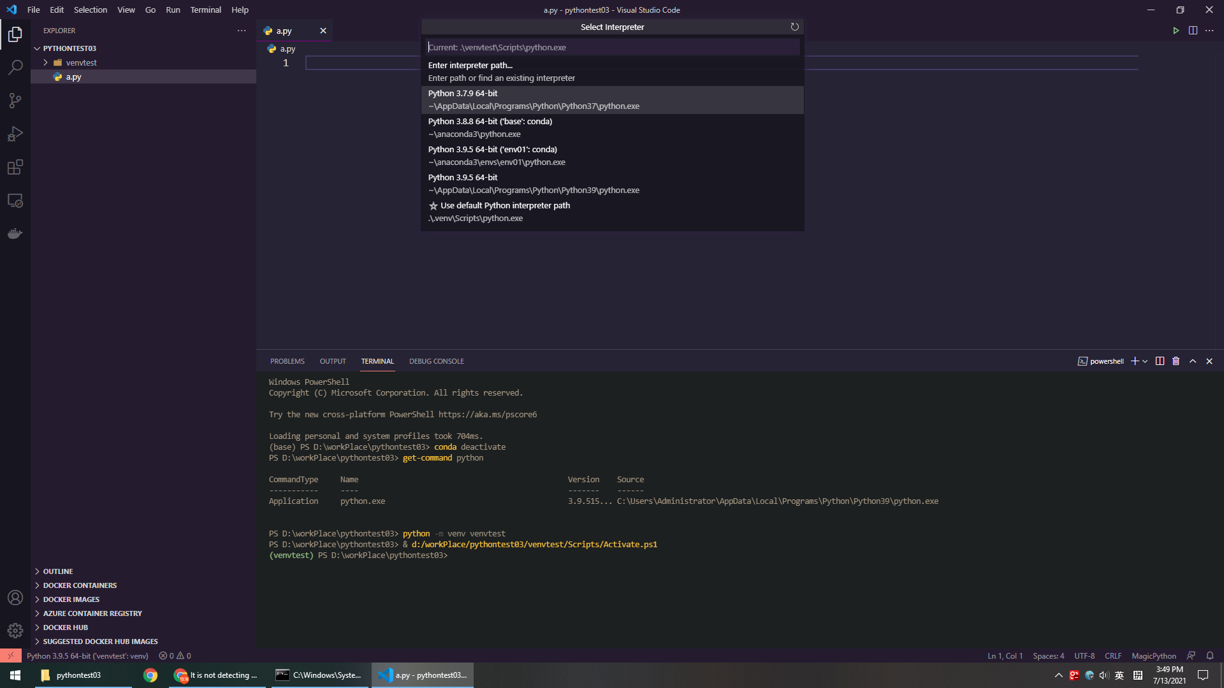Viewport: 1224px width, 688px height.
Task: Open the Remote Explorer view
Action: coord(15,200)
